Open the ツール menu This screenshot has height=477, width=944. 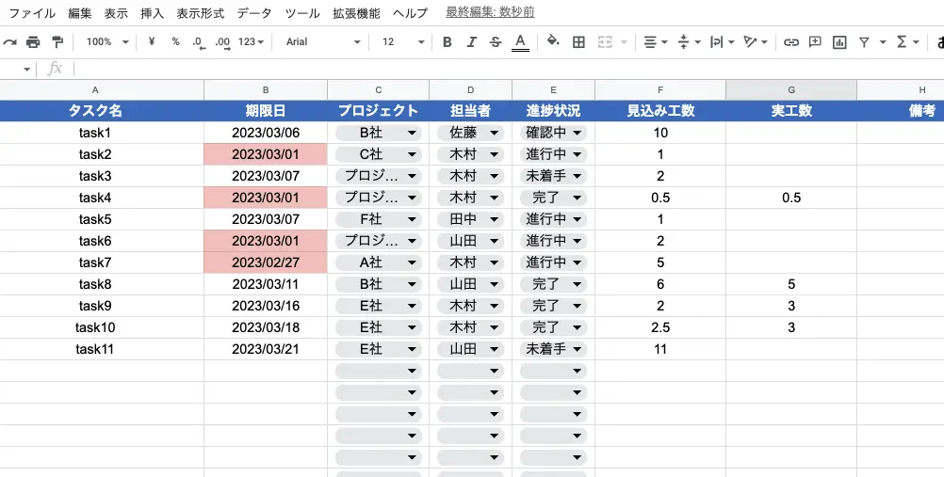click(302, 12)
